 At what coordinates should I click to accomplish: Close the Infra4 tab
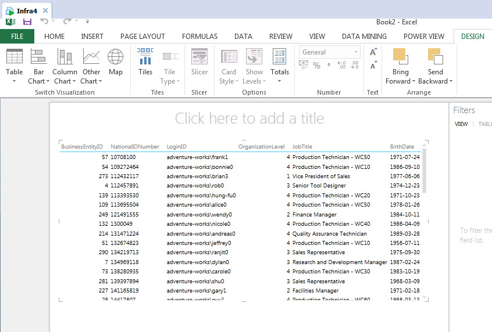(x=45, y=10)
